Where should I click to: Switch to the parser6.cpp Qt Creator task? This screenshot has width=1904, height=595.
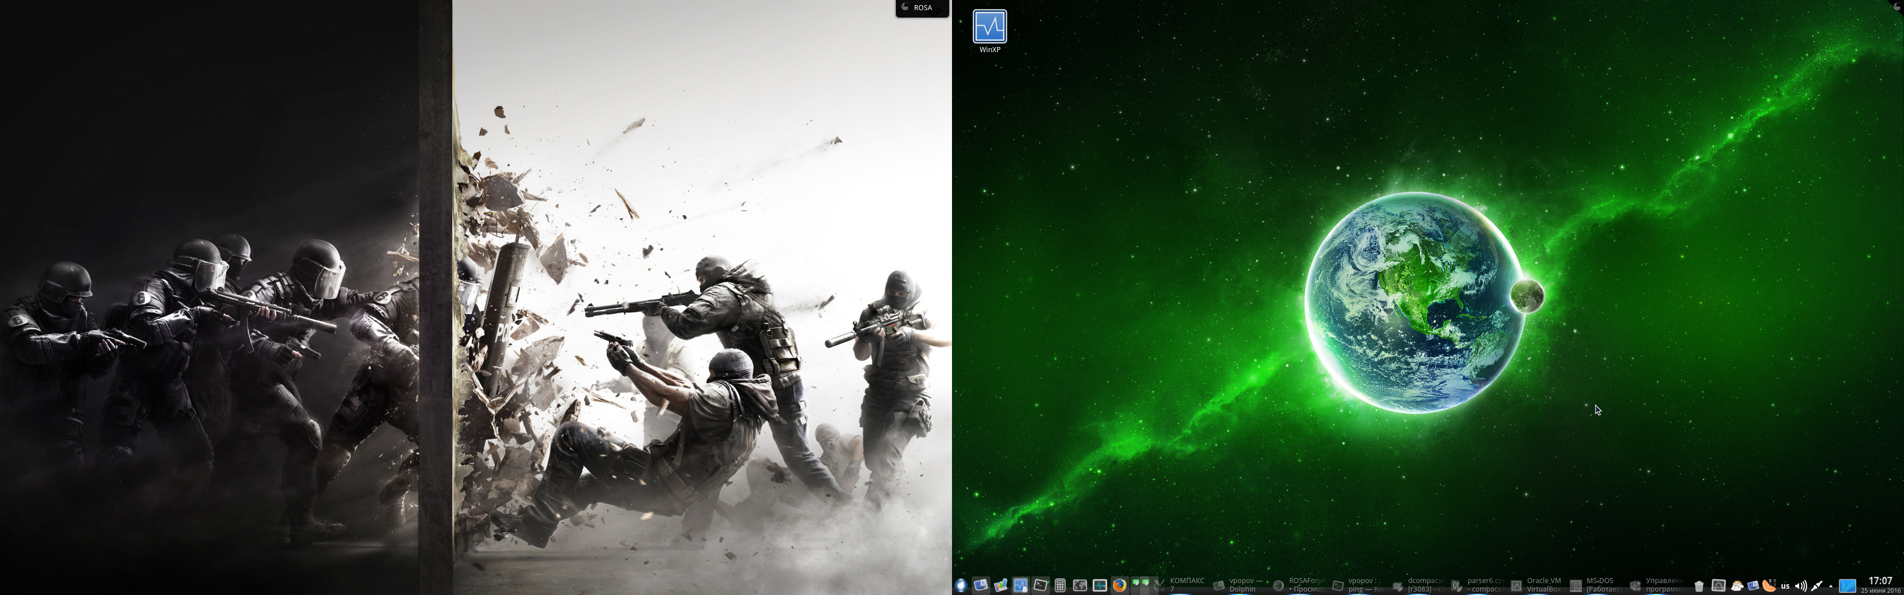[1478, 585]
